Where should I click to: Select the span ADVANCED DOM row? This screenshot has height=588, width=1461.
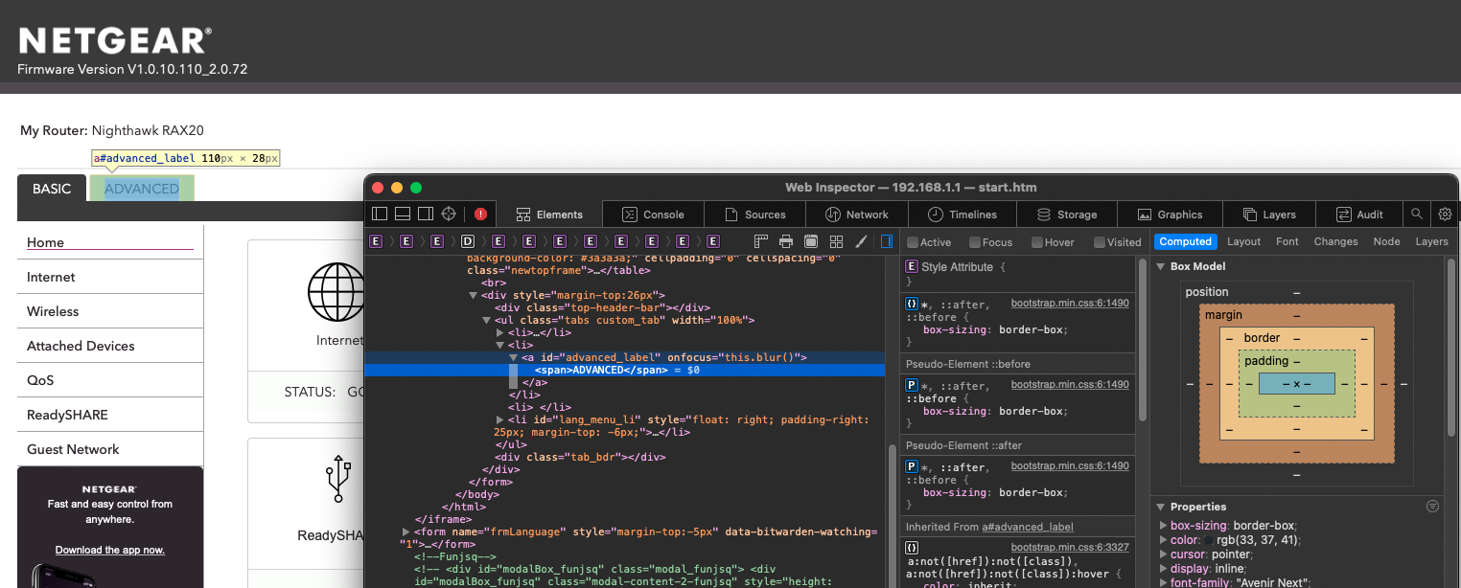click(625, 370)
